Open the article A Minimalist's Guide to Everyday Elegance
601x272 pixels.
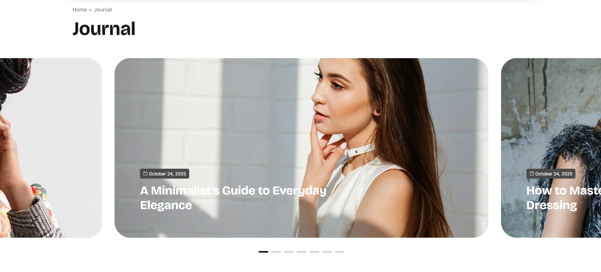(233, 198)
